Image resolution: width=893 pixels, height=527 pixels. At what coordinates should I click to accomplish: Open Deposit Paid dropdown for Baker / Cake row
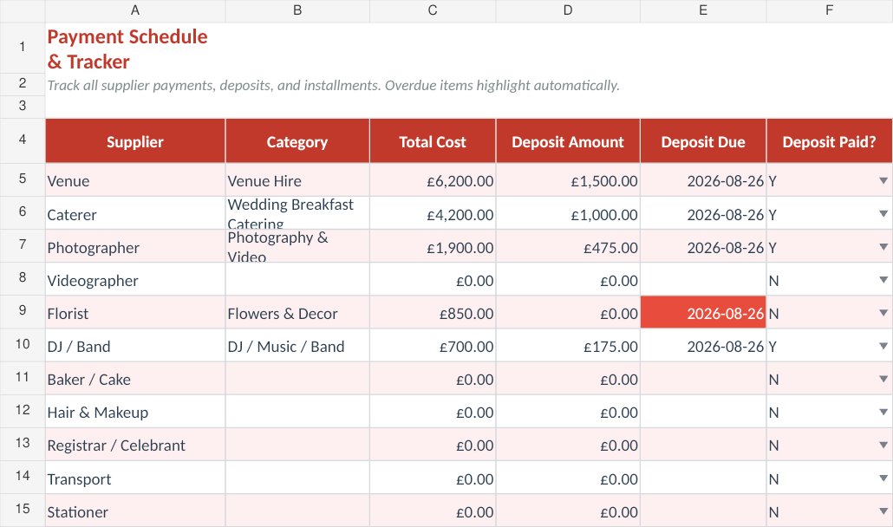pyautogui.click(x=883, y=379)
